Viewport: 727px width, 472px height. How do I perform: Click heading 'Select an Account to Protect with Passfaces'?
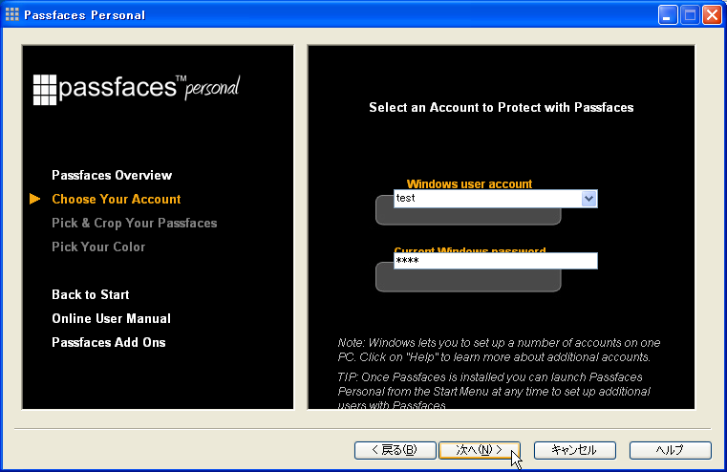(x=502, y=108)
